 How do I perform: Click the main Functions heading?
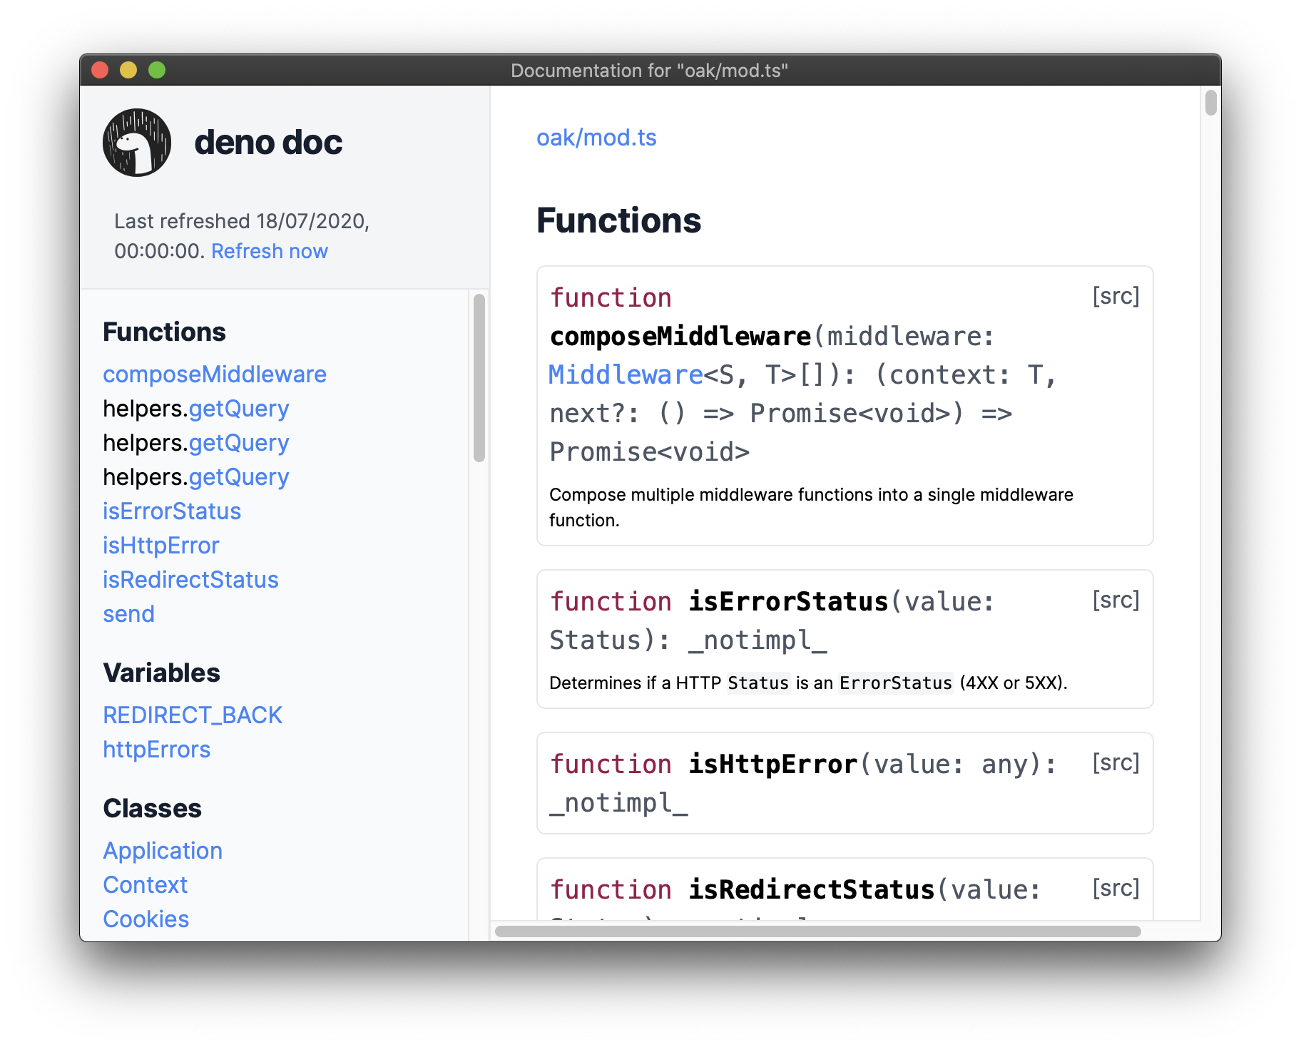[x=618, y=220]
